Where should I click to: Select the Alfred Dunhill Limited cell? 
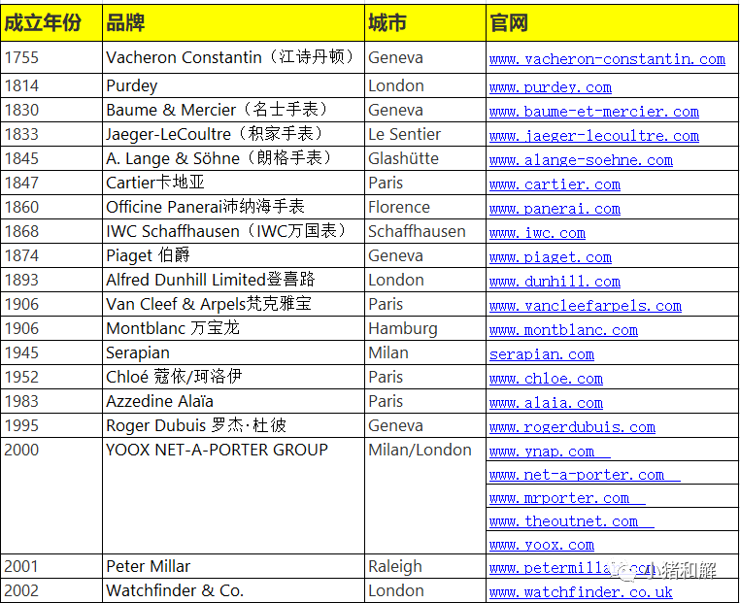(x=234, y=280)
